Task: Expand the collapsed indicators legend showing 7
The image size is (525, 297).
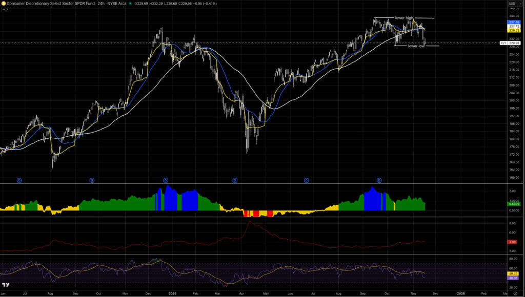Action: [x=5, y=10]
